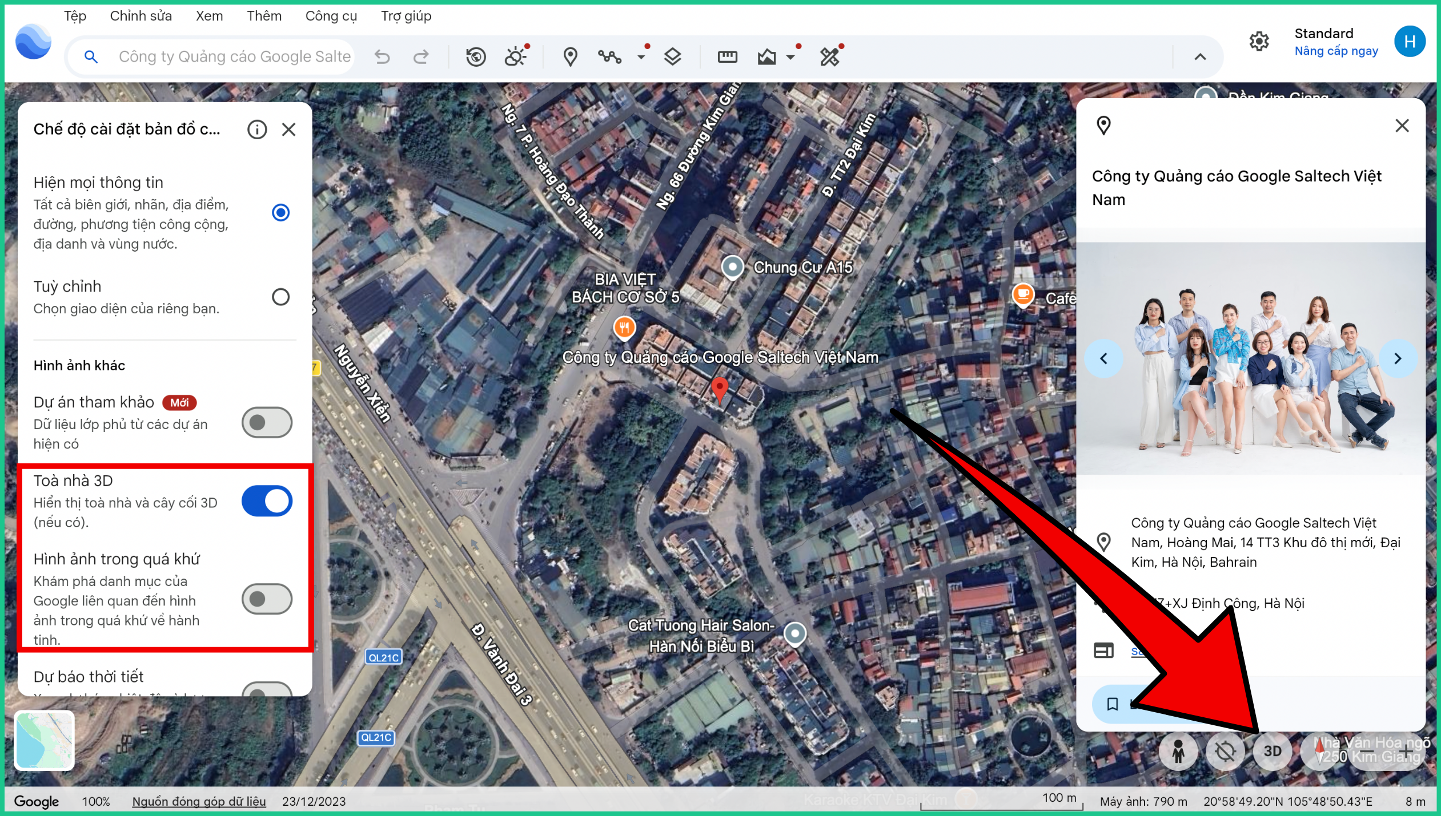
Task: Enable 'Hình ảnh trong quá khứ' toggle
Action: [x=267, y=599]
